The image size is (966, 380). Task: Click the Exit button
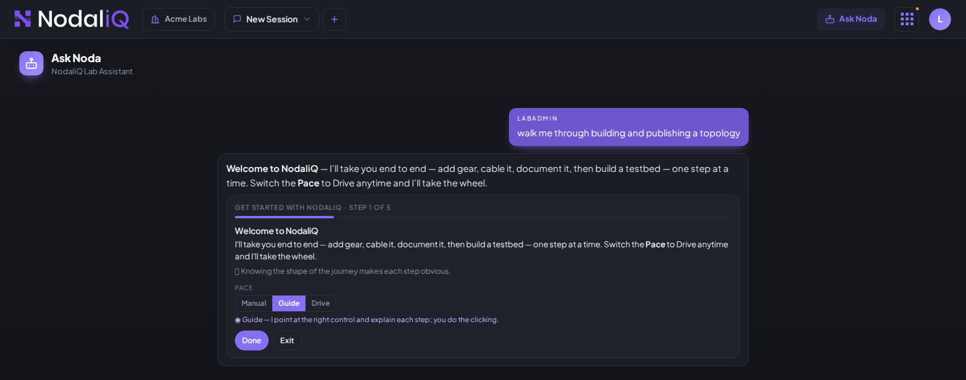287,341
